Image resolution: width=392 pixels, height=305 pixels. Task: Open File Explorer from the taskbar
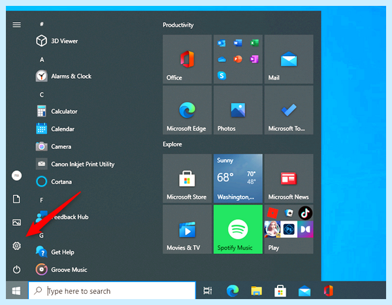[x=256, y=291]
